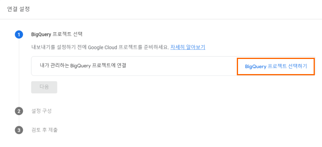
Task: Click the blue step 1 circle icon
Action: pyautogui.click(x=19, y=35)
